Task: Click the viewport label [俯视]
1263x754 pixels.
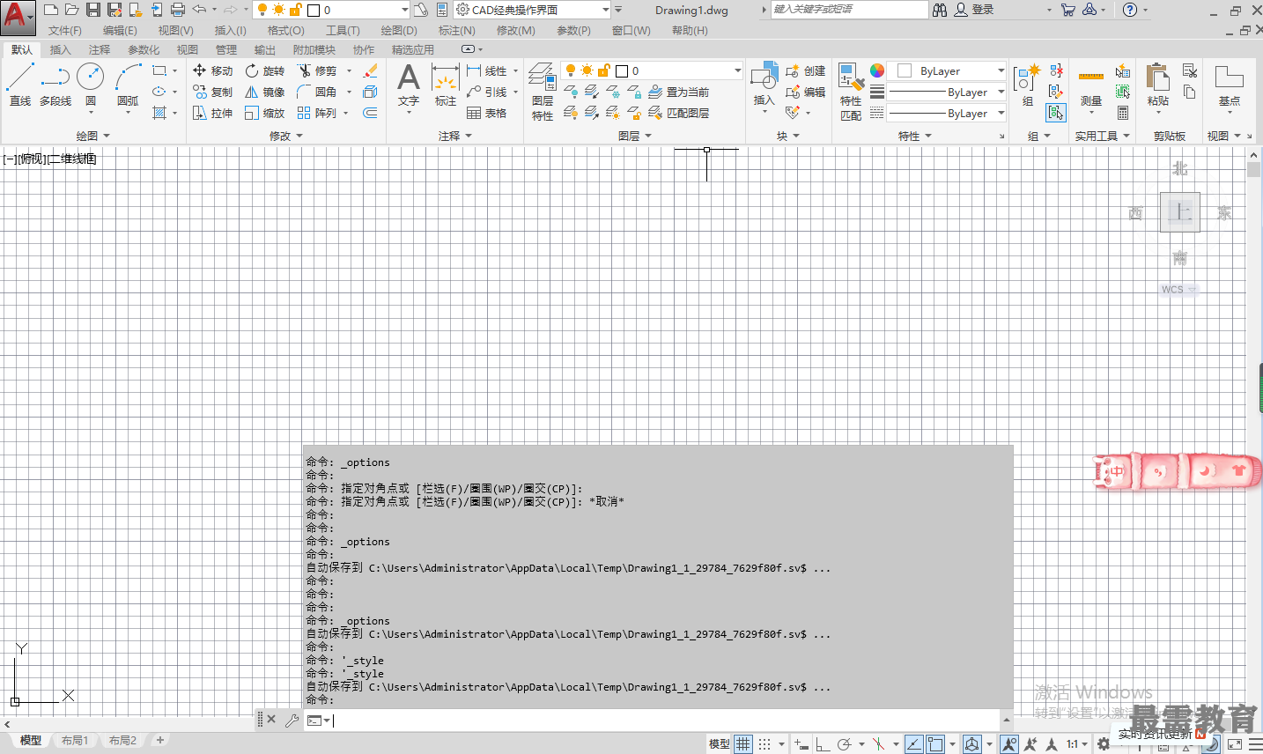Action: [31, 159]
